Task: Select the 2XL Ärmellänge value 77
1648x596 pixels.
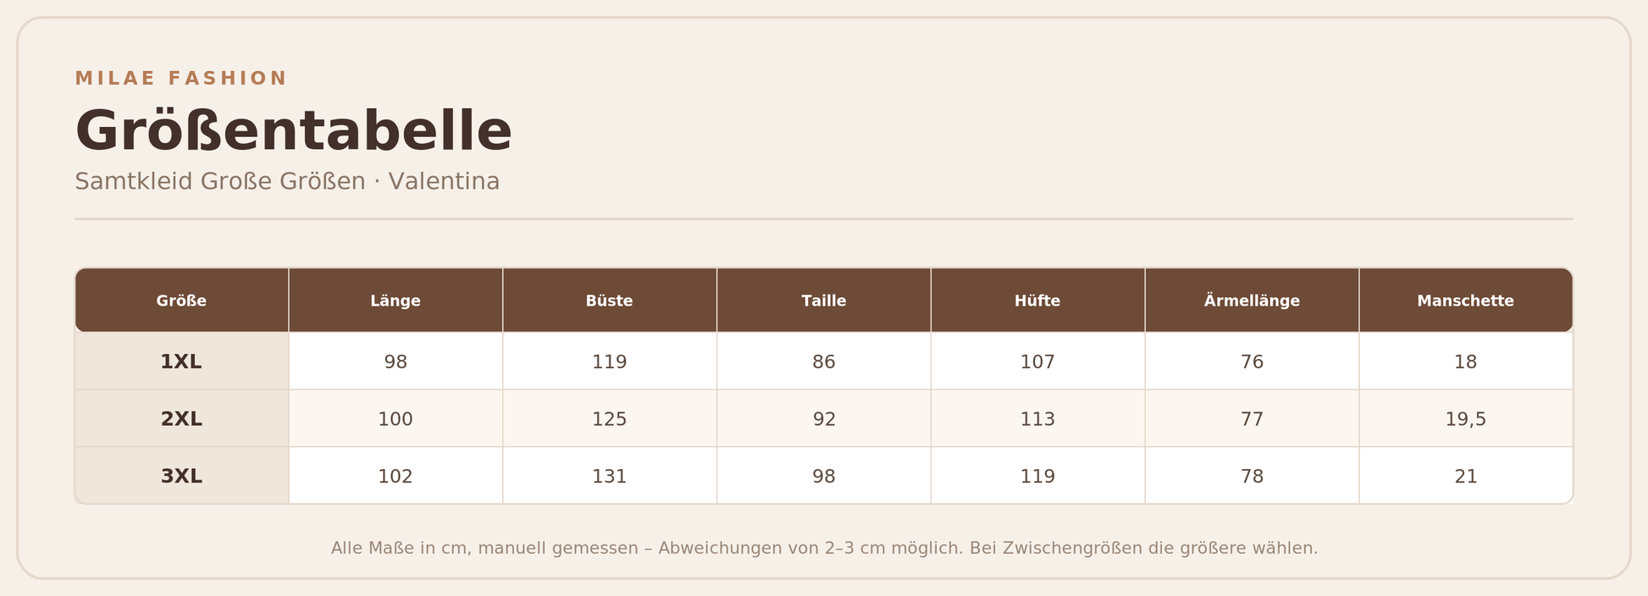Action: point(1252,418)
